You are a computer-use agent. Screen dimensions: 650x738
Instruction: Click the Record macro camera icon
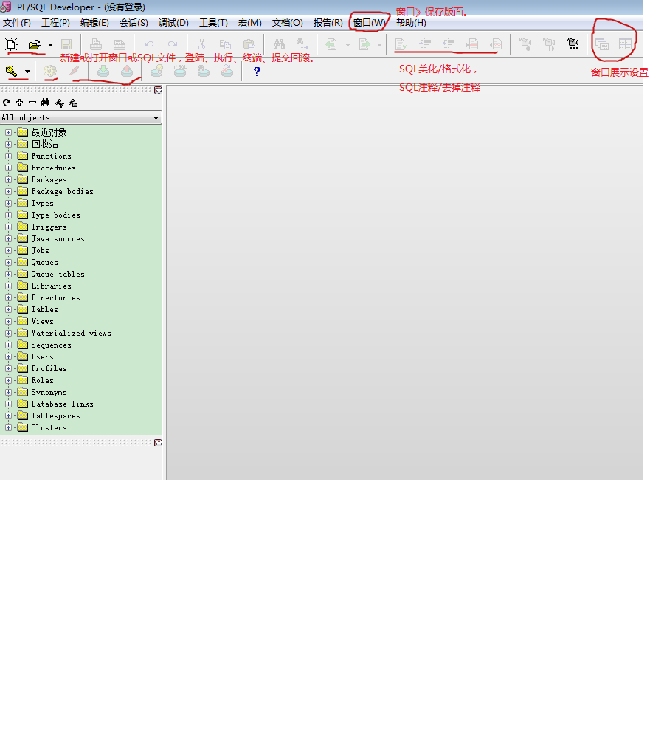525,45
